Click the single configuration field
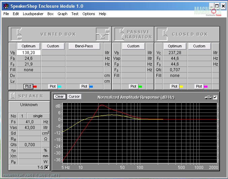Viewport: 228px width, 179px height. tap(38, 116)
